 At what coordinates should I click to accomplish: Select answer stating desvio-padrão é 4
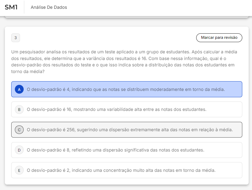coord(126,89)
